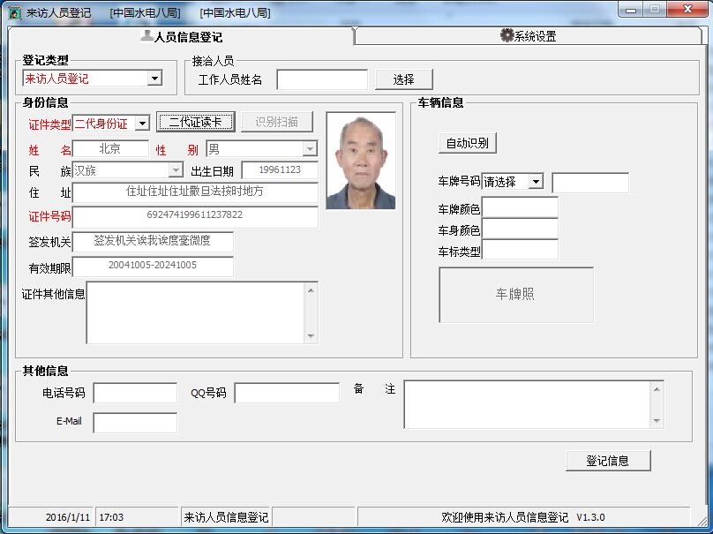Click the 选择 staff button
This screenshot has width=713, height=534.
403,79
